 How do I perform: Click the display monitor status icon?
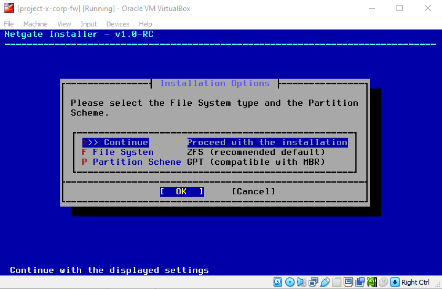pos(348,282)
